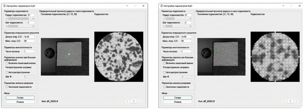Click right arrow of radius slider, radius-51 window

[33, 19]
